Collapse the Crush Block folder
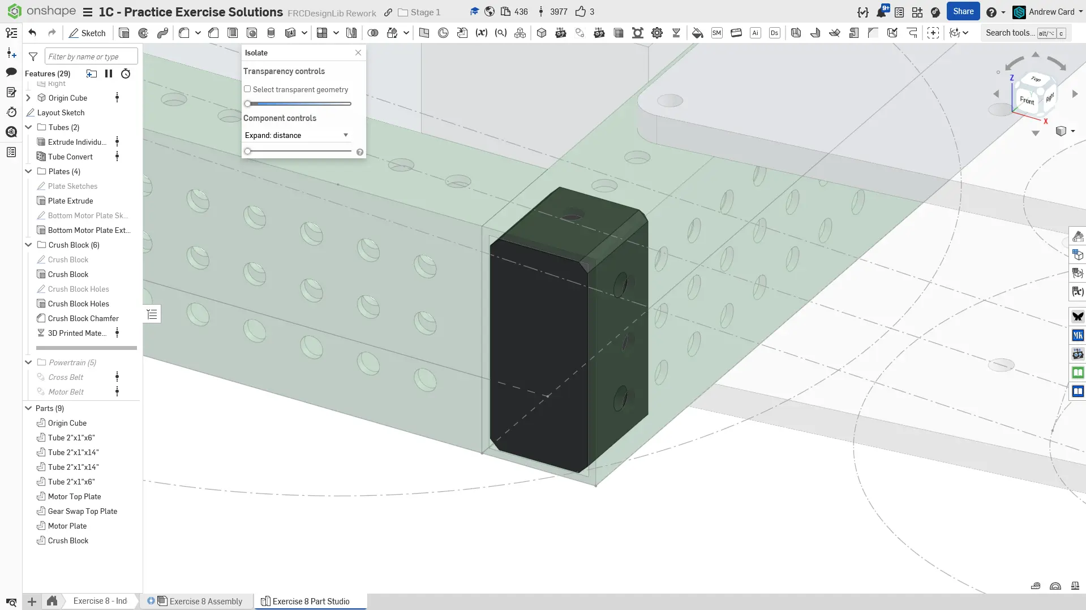 pyautogui.click(x=28, y=245)
